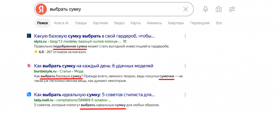Click shopping cart icon beside elyts.ru path
The image size is (277, 113).
[125, 41]
